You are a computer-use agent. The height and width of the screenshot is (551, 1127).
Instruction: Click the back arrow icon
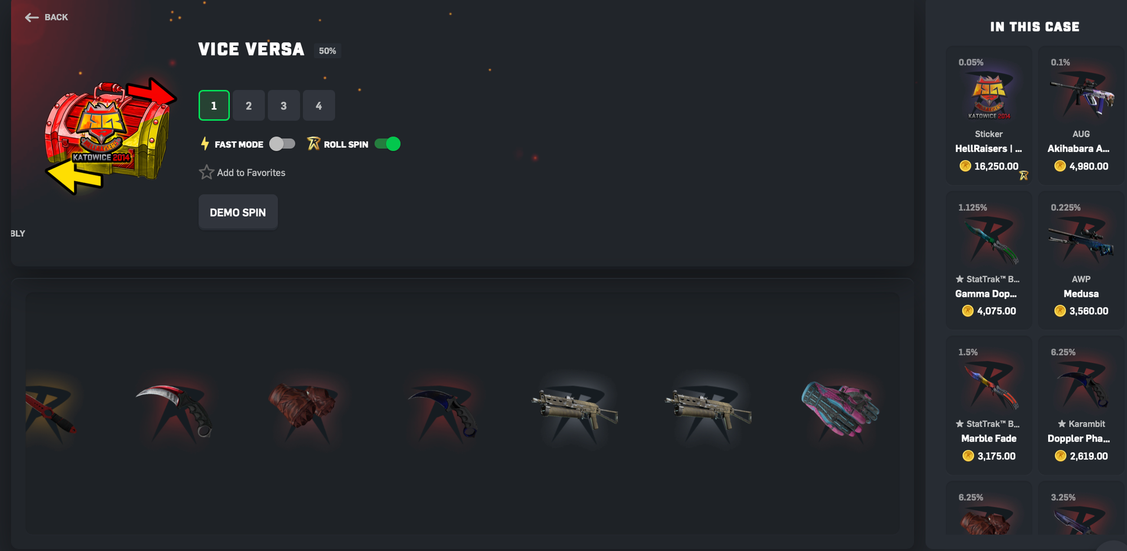point(32,17)
